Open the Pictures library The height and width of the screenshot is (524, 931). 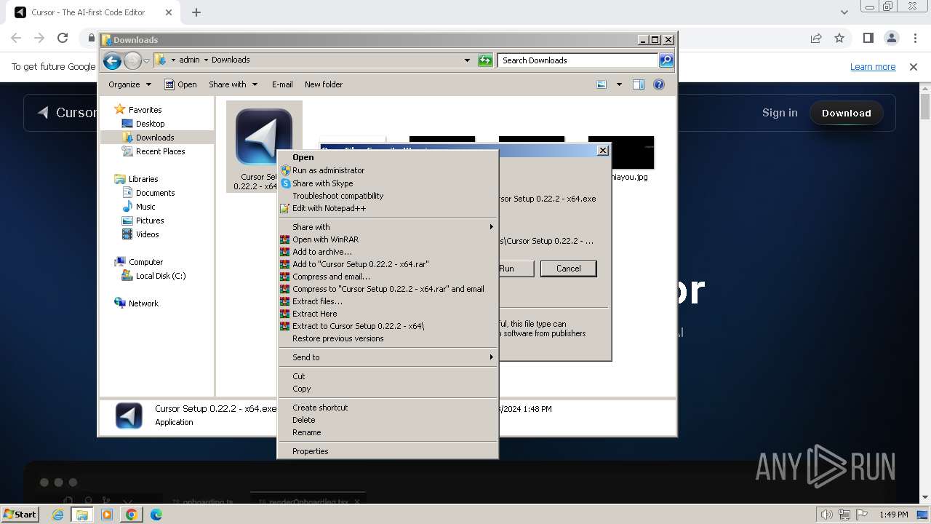(150, 221)
